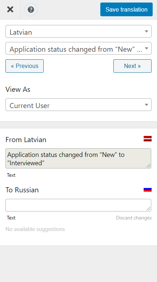Click the resize handle of Russian text box
The width and height of the screenshot is (157, 282).
tap(148, 209)
